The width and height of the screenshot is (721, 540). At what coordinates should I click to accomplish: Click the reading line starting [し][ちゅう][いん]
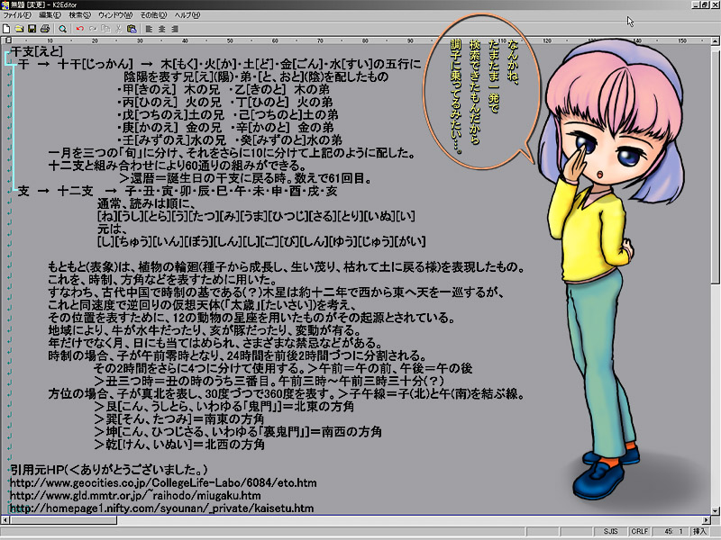pos(261,241)
